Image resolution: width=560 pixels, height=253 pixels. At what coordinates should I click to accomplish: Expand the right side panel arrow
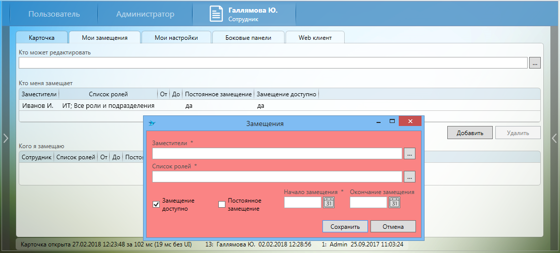point(554,138)
